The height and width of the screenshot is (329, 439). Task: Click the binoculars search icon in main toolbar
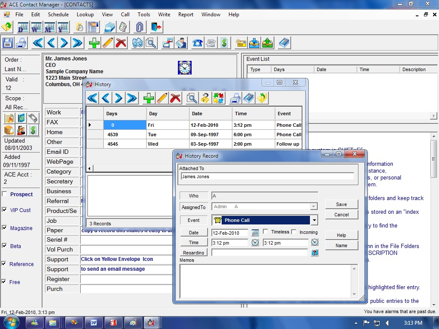(138, 43)
